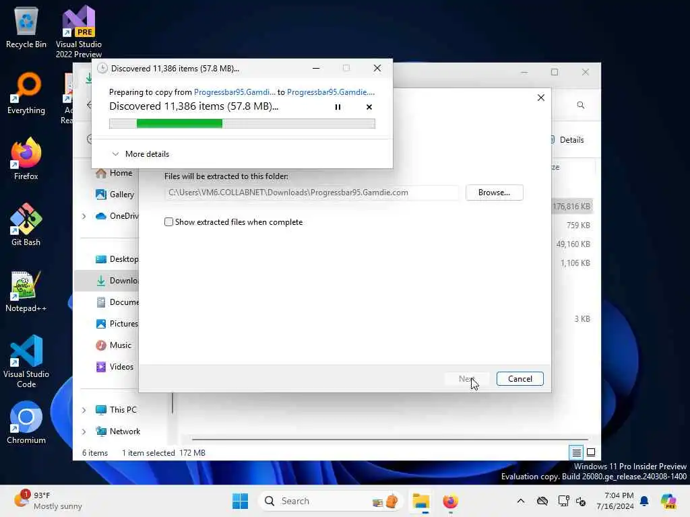The image size is (690, 517).
Task: Open Visual Studio 2022 Preview desktop icon
Action: (79, 31)
